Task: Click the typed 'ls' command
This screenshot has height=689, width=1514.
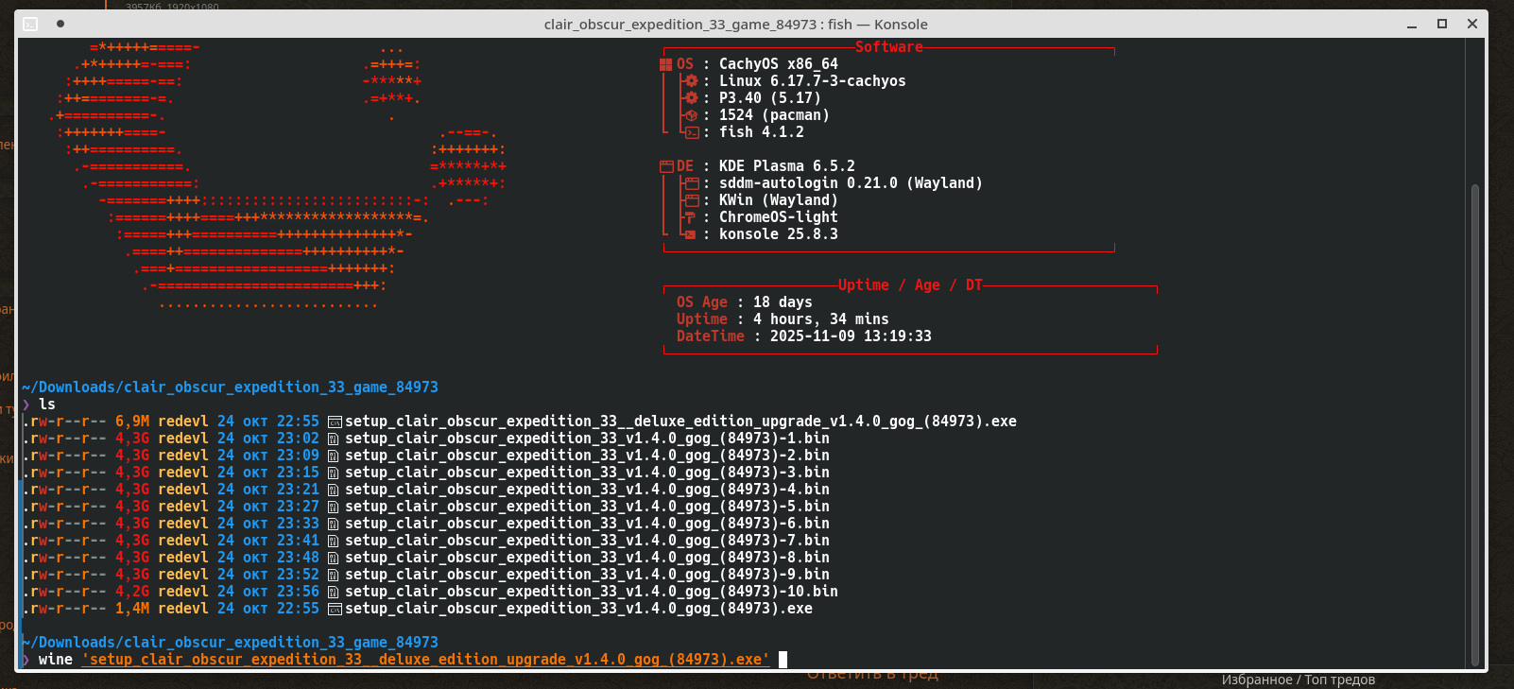Action: point(47,405)
